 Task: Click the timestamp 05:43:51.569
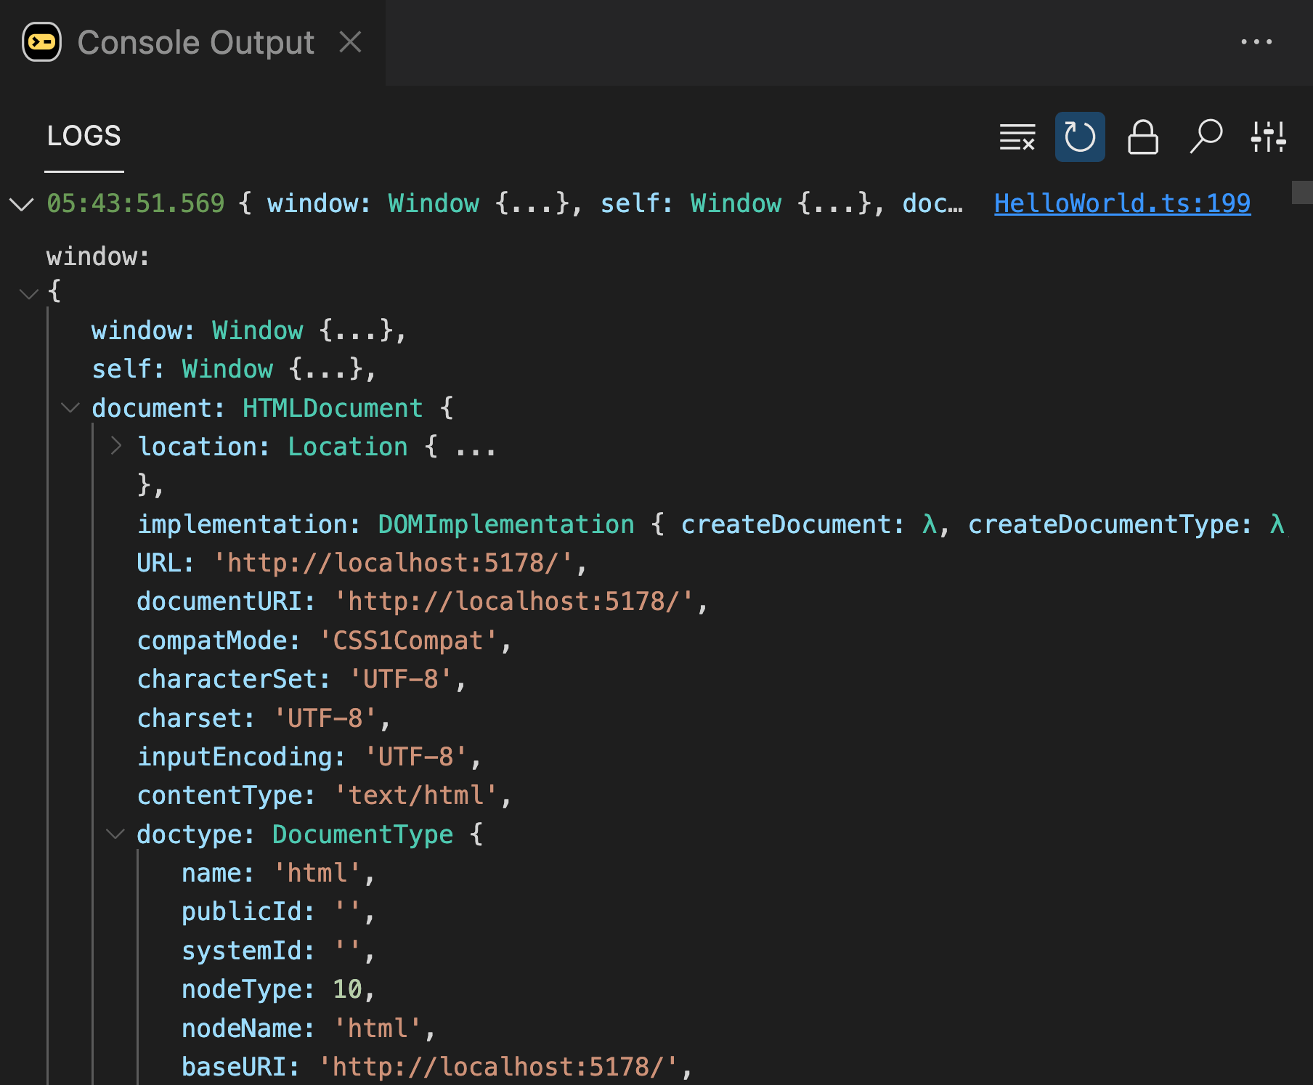click(x=136, y=203)
